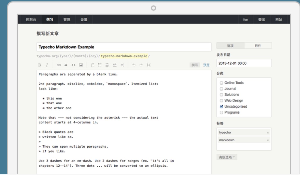The height and width of the screenshot is (175, 300).
Task: Check the Journal category
Action: click(x=221, y=89)
